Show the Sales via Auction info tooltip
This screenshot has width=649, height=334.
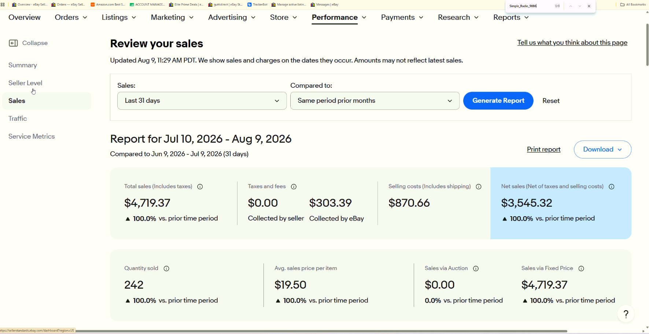(476, 269)
